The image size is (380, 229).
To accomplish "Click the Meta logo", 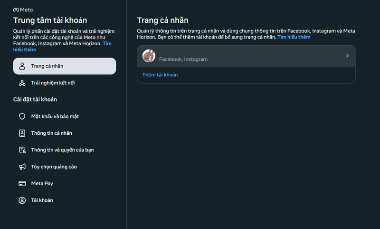I will (x=23, y=10).
